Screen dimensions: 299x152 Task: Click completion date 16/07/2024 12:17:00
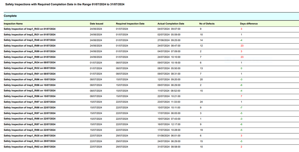(169, 124)
